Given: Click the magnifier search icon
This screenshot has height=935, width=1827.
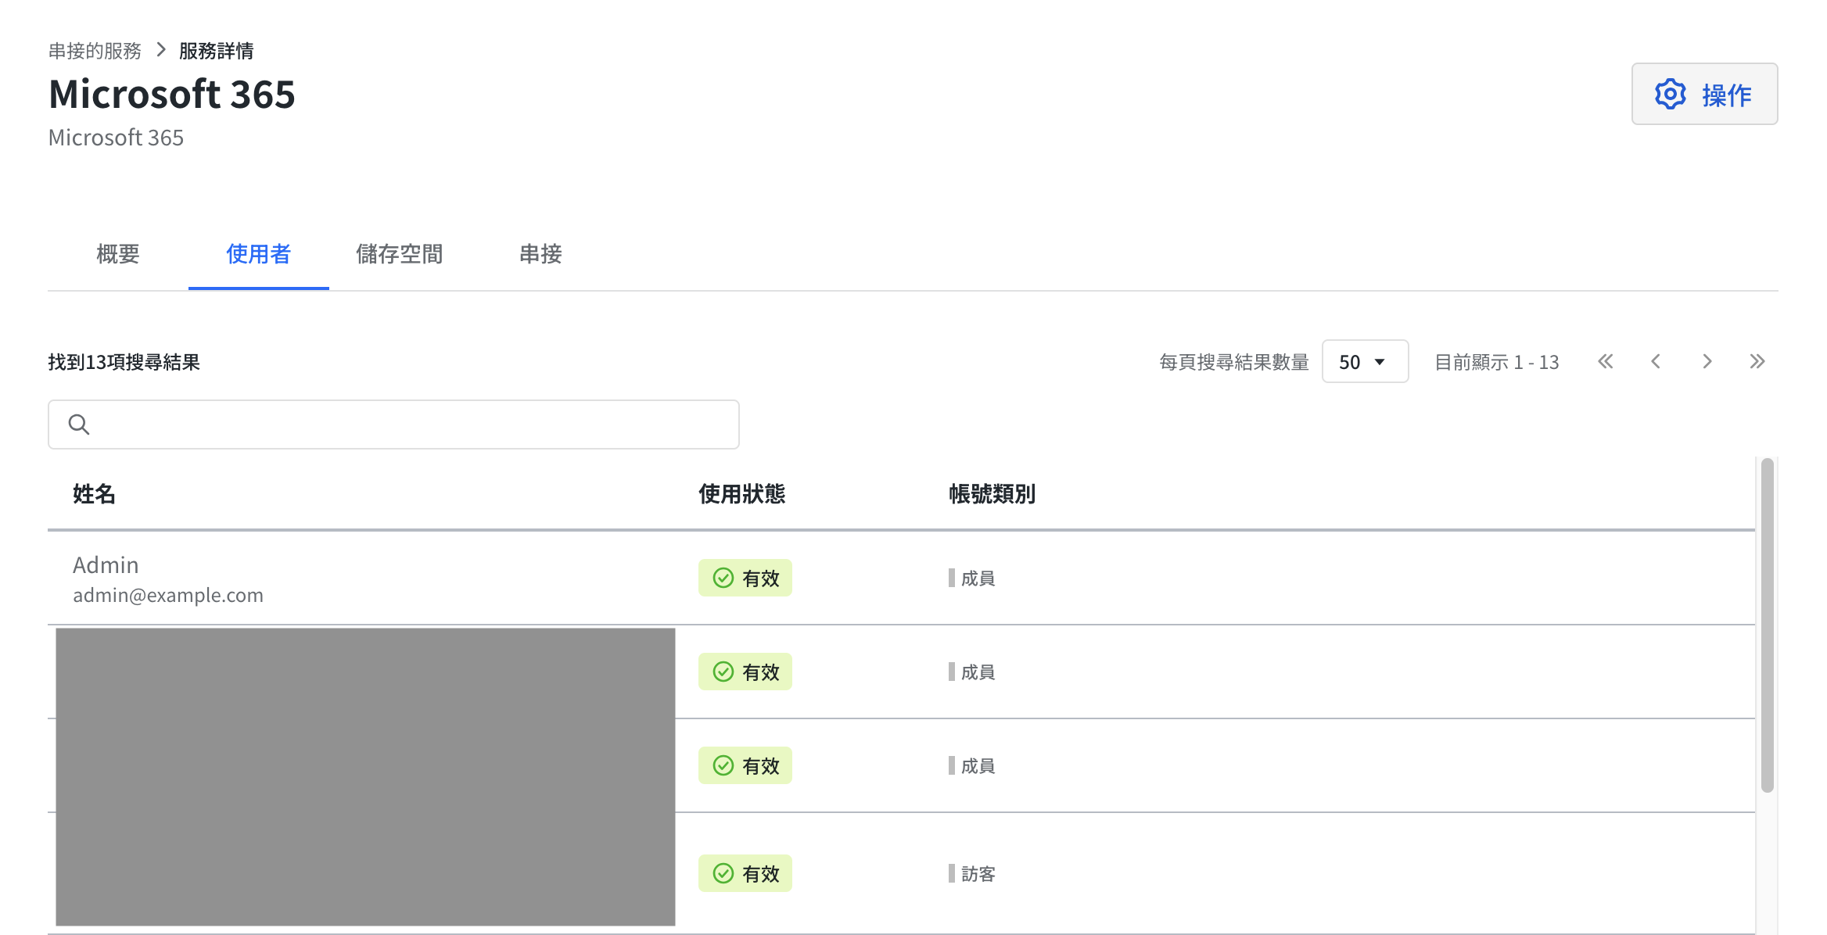Looking at the screenshot, I should pyautogui.click(x=79, y=425).
